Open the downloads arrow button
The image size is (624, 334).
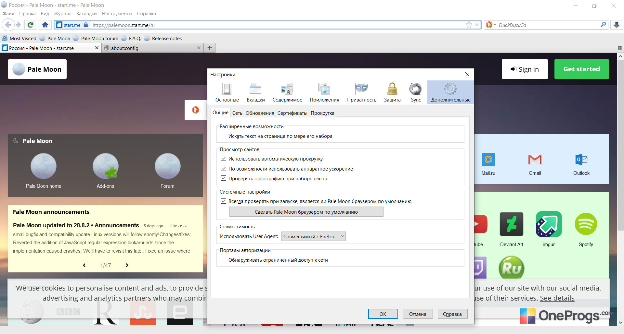pos(617,25)
